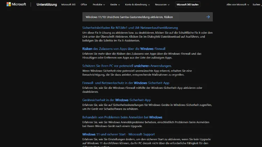This screenshot has width=262, height=147.
Task: Expand the Produkte dropdown
Action: click(x=99, y=5)
